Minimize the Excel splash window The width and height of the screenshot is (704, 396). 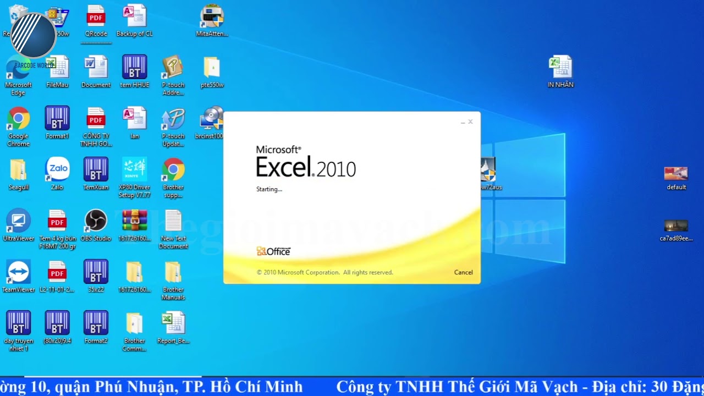click(463, 122)
